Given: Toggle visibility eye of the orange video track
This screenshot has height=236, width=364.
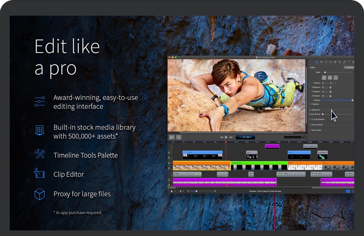Looking at the screenshot, I should coord(169,163).
